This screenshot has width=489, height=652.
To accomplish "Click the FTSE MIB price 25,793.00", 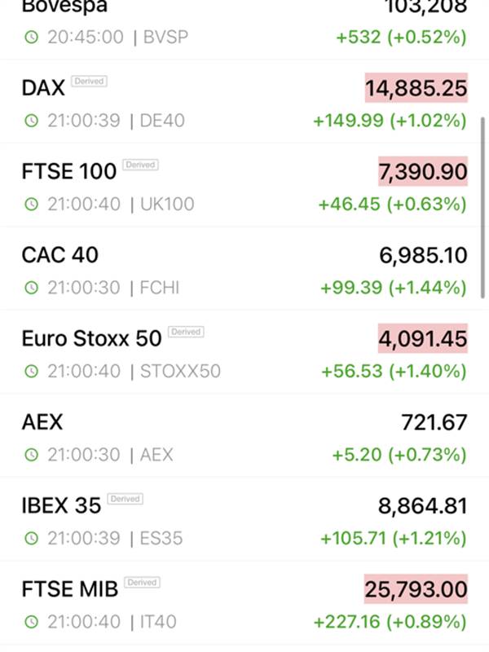I will pyautogui.click(x=416, y=589).
